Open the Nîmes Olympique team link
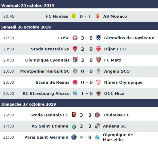Image resolution: width=158 pixels, height=144 pixels. click(x=123, y=82)
